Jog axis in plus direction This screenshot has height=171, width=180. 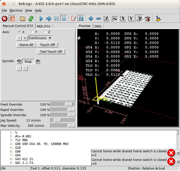tap(25, 38)
